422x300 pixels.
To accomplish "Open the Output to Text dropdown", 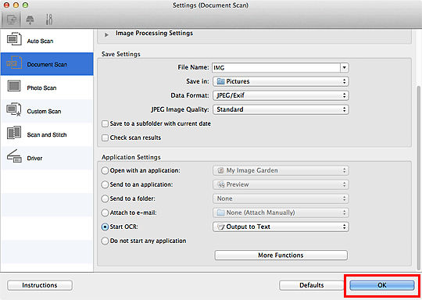I will 281,227.
